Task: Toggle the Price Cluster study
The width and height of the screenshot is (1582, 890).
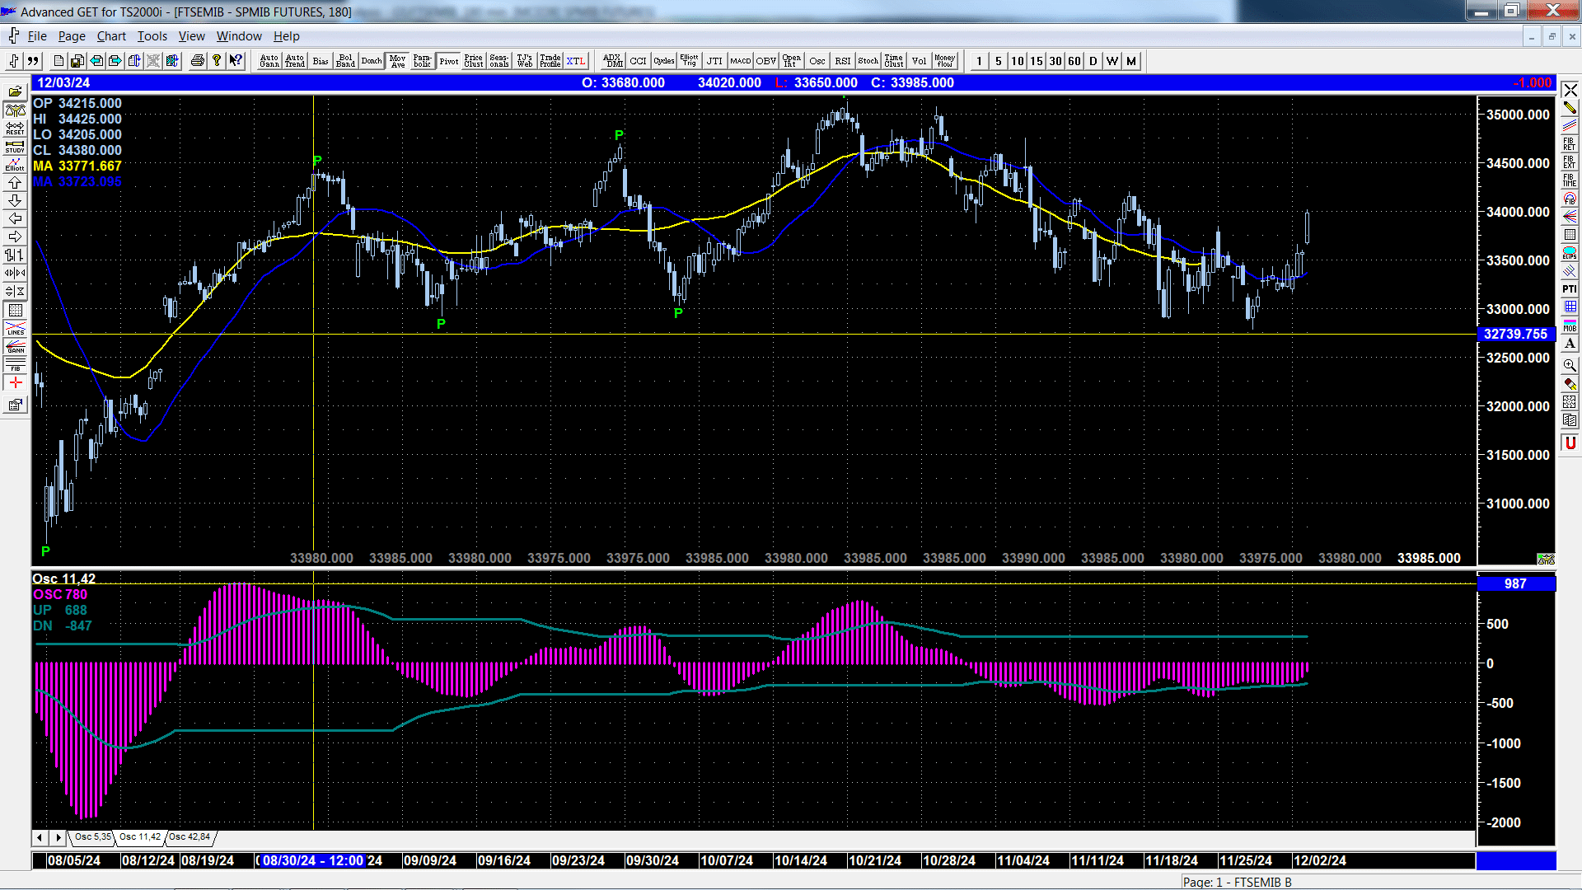Action: pyautogui.click(x=474, y=61)
